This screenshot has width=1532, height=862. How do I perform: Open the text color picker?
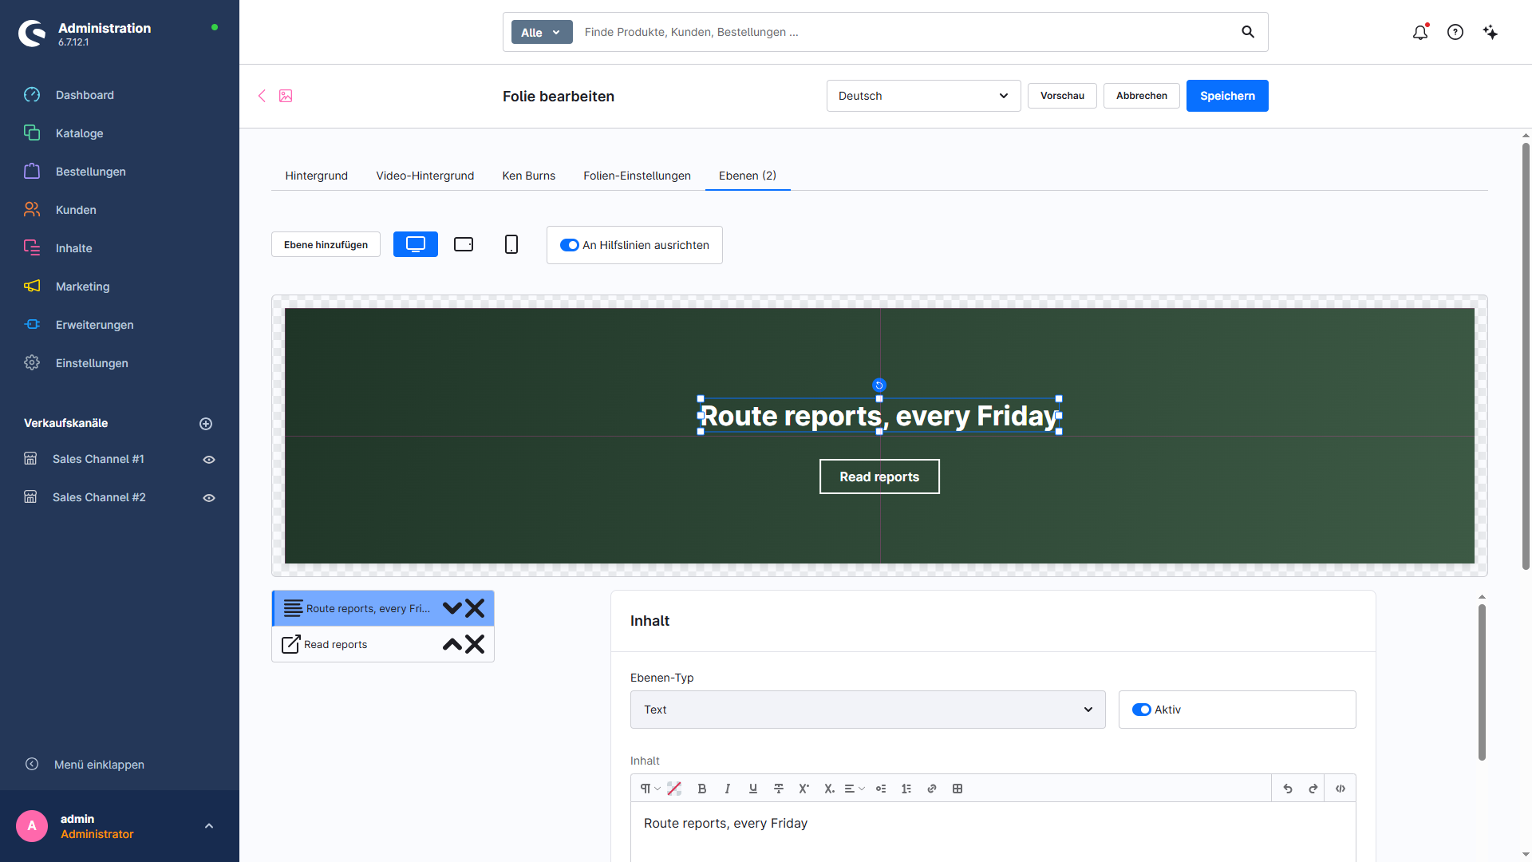point(674,789)
